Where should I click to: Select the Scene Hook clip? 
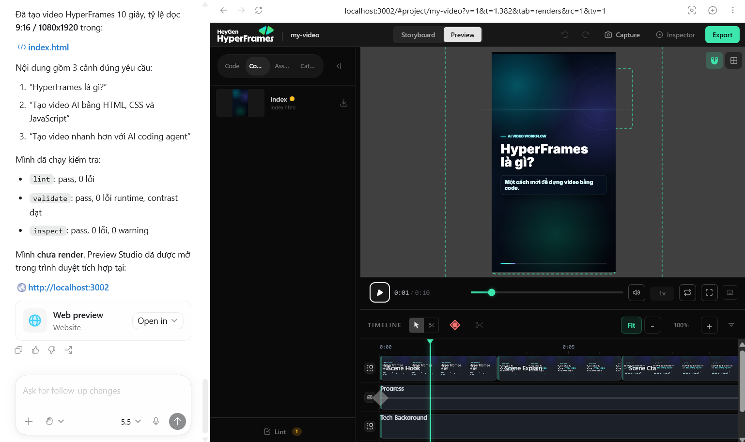pos(438,368)
